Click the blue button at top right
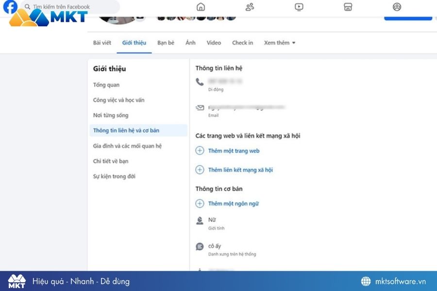Screen dimensions: 437x291 coord(408,18)
